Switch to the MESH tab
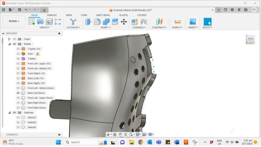This screenshot has height=147, width=261. point(69,15)
